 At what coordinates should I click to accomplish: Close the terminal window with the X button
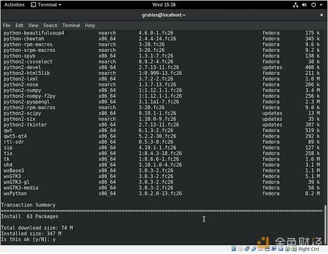(321, 15)
